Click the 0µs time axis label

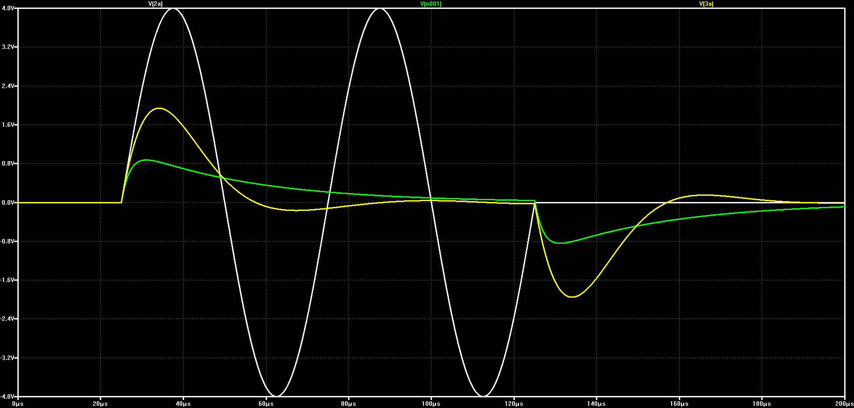pos(18,404)
